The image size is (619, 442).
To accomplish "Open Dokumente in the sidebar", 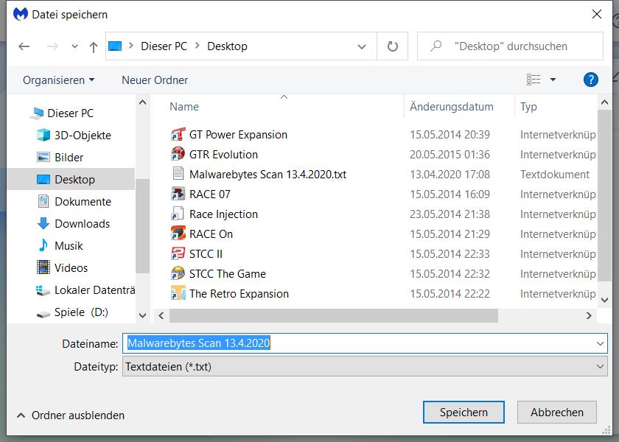I will click(83, 202).
